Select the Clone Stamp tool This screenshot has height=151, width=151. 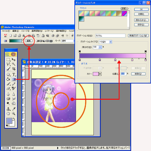(8, 109)
